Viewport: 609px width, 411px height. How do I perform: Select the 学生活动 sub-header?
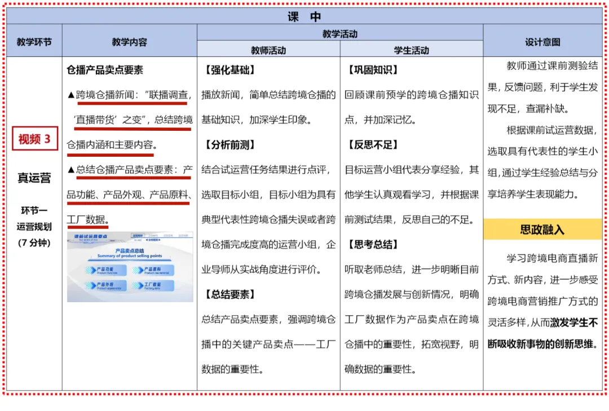click(411, 50)
